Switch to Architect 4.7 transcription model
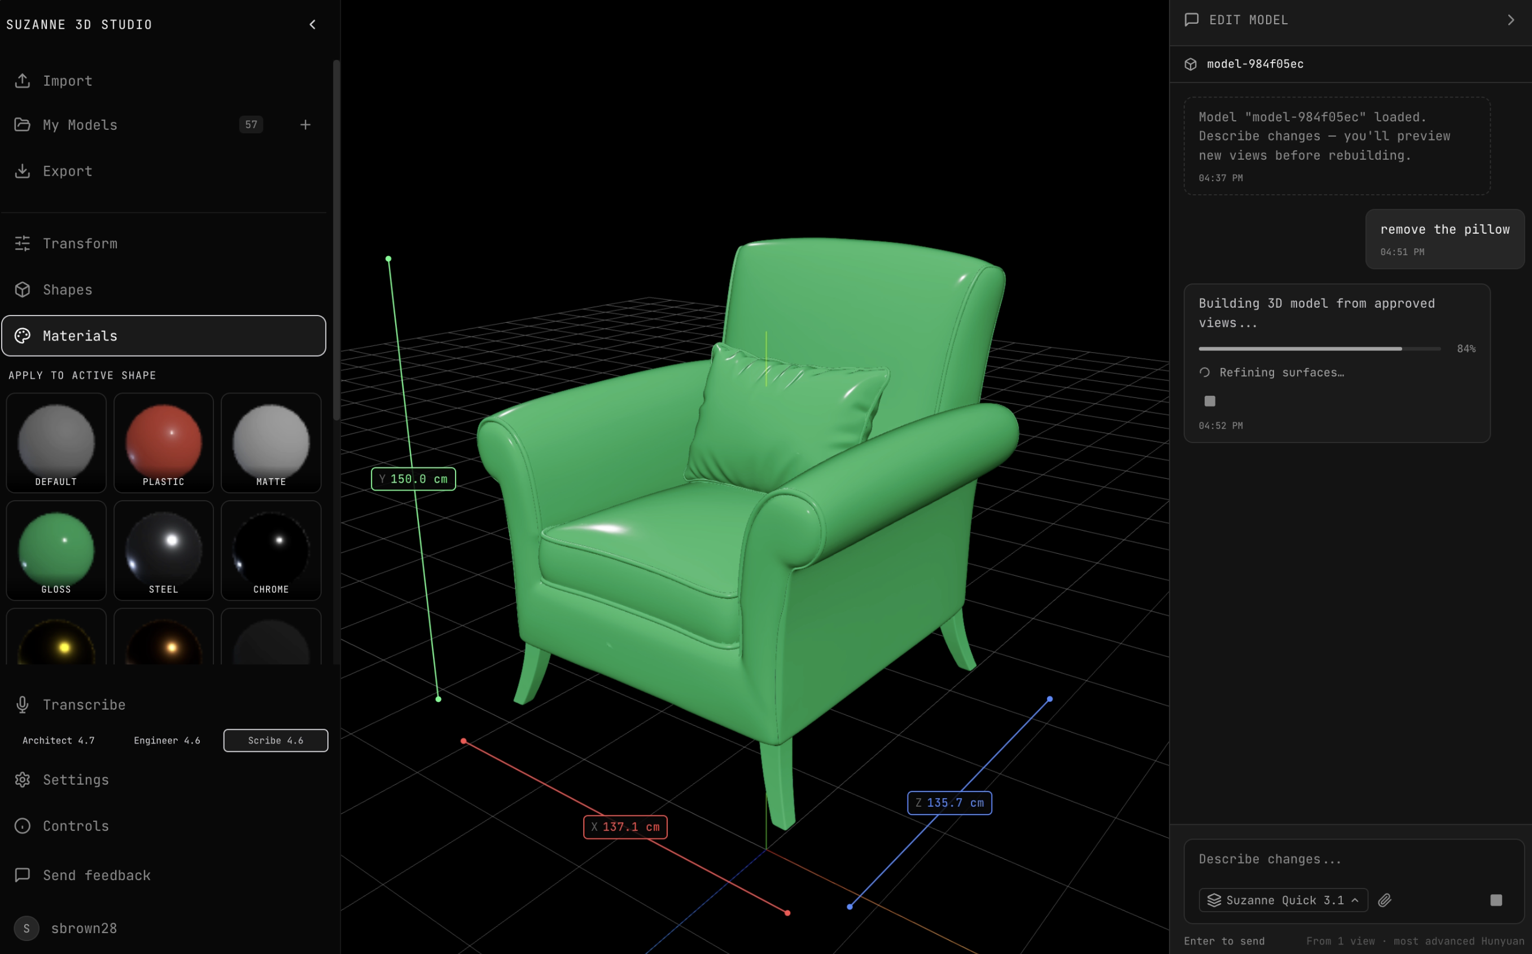This screenshot has width=1532, height=954. [58, 740]
